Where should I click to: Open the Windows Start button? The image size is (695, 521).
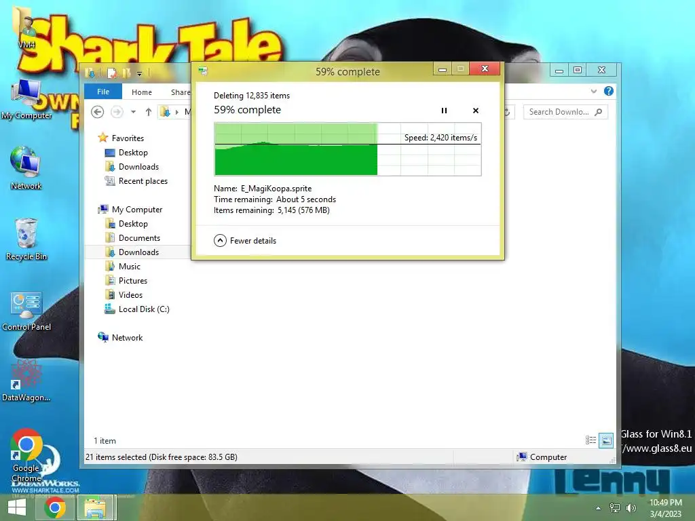click(x=17, y=507)
